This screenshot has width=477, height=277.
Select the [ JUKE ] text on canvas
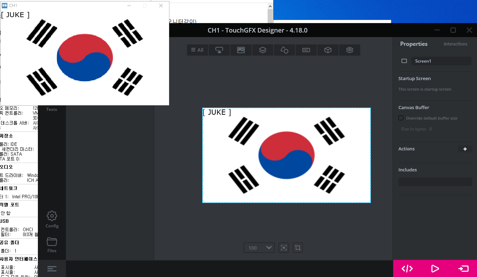(217, 112)
